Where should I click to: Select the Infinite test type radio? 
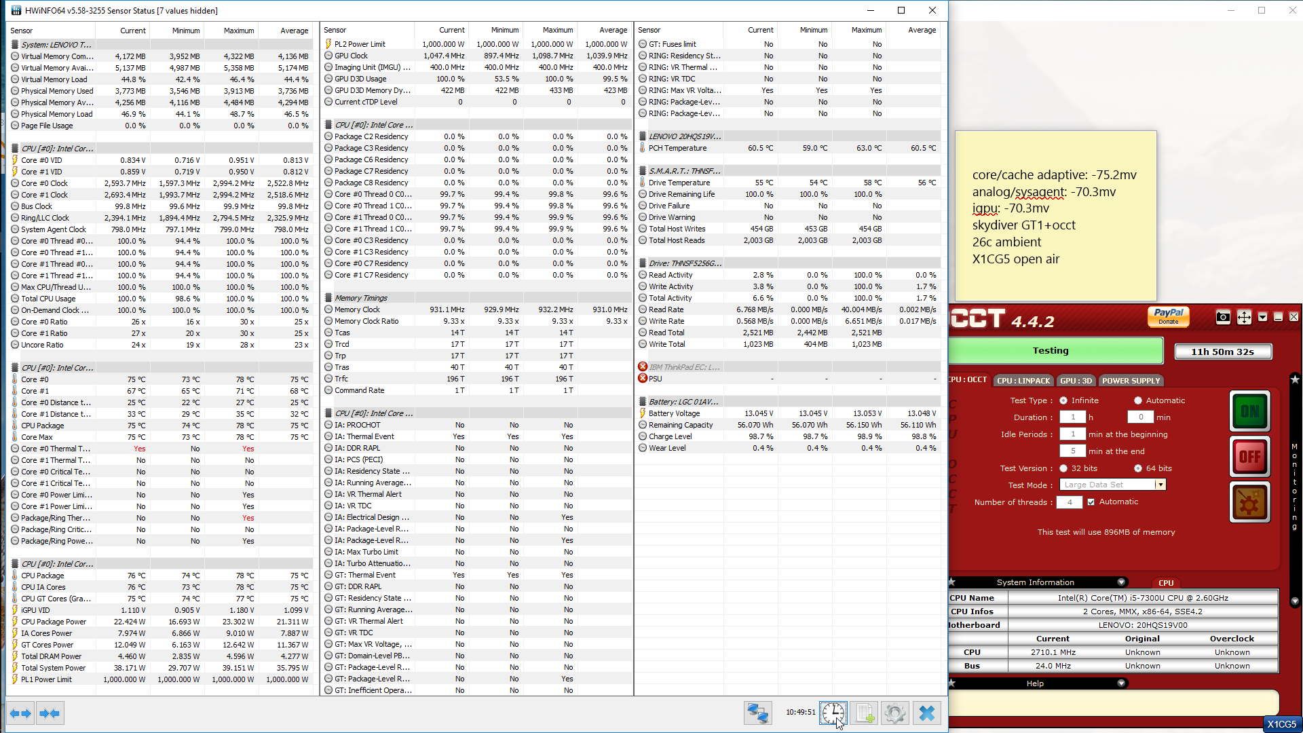1063,400
